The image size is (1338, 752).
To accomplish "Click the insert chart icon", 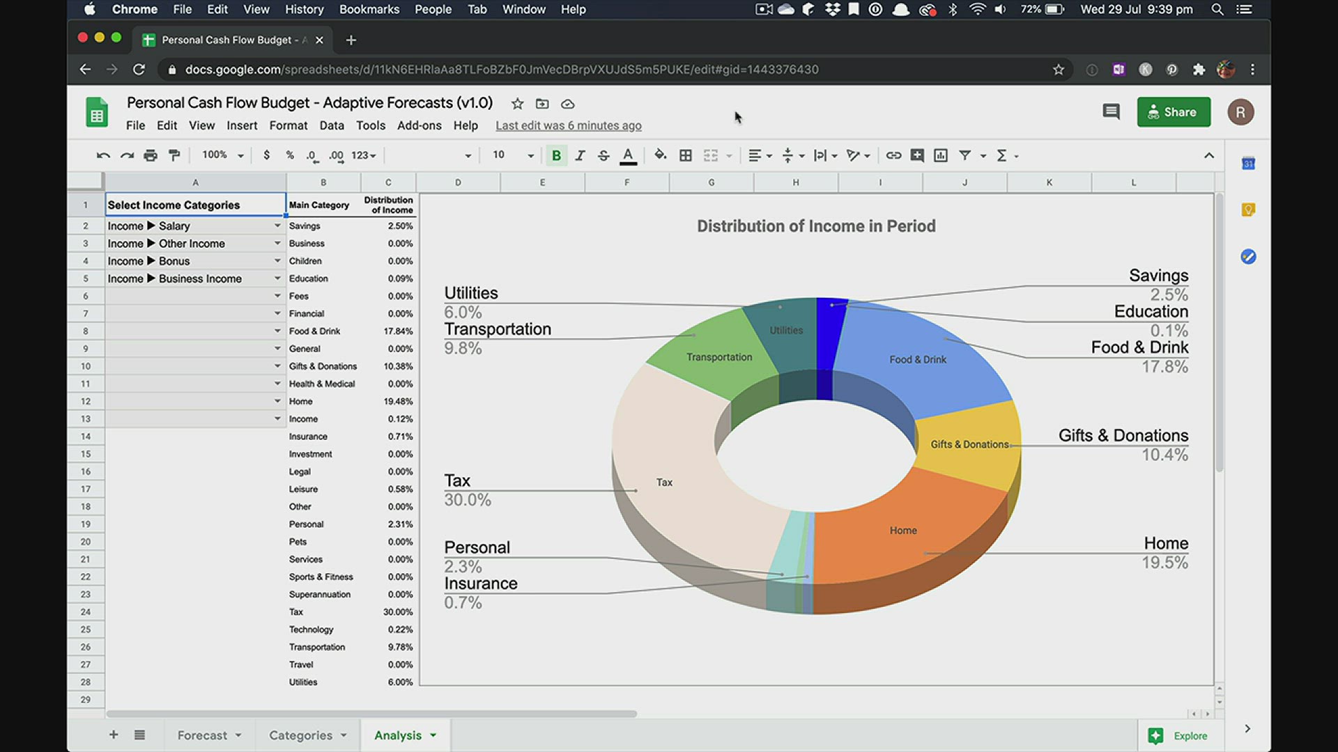I will point(941,155).
